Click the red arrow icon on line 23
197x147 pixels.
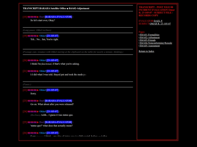[x=38, y=101]
